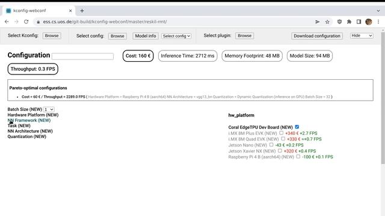The image size is (385, 216).
Task: Click the hw_platform heading
Action: coord(241,115)
